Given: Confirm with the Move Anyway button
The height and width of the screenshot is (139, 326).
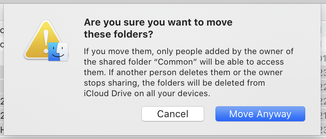Looking at the screenshot, I should pos(260,114).
